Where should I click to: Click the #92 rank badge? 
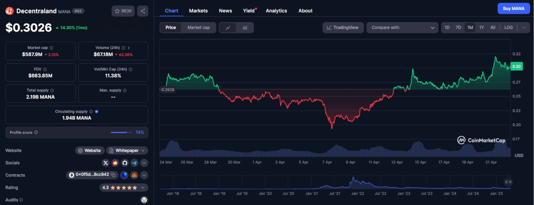tap(78, 11)
